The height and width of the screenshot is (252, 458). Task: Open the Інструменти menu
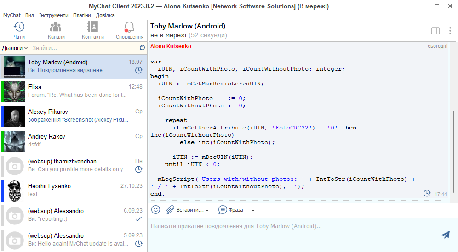point(53,15)
